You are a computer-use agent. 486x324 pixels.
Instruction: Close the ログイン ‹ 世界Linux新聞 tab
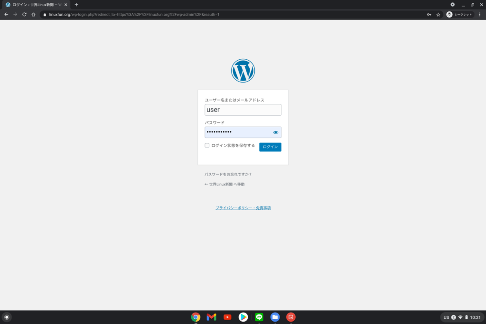[65, 5]
